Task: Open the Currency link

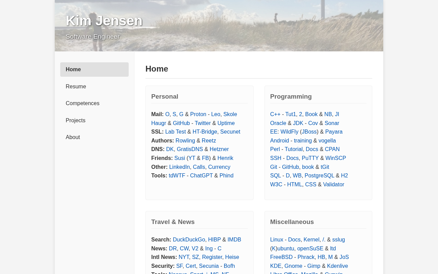Action: click(219, 167)
